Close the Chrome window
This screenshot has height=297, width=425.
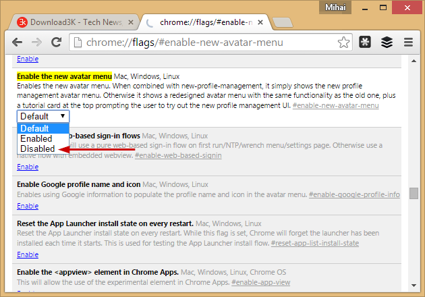(407, 7)
